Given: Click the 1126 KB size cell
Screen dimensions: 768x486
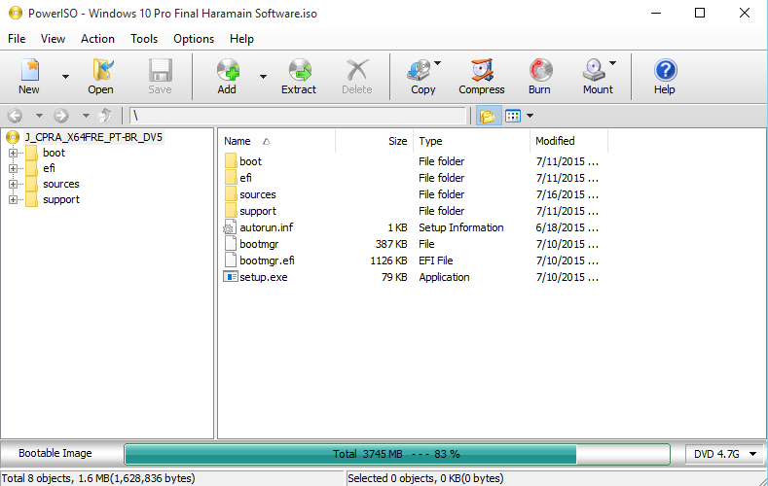Looking at the screenshot, I should click(x=388, y=260).
